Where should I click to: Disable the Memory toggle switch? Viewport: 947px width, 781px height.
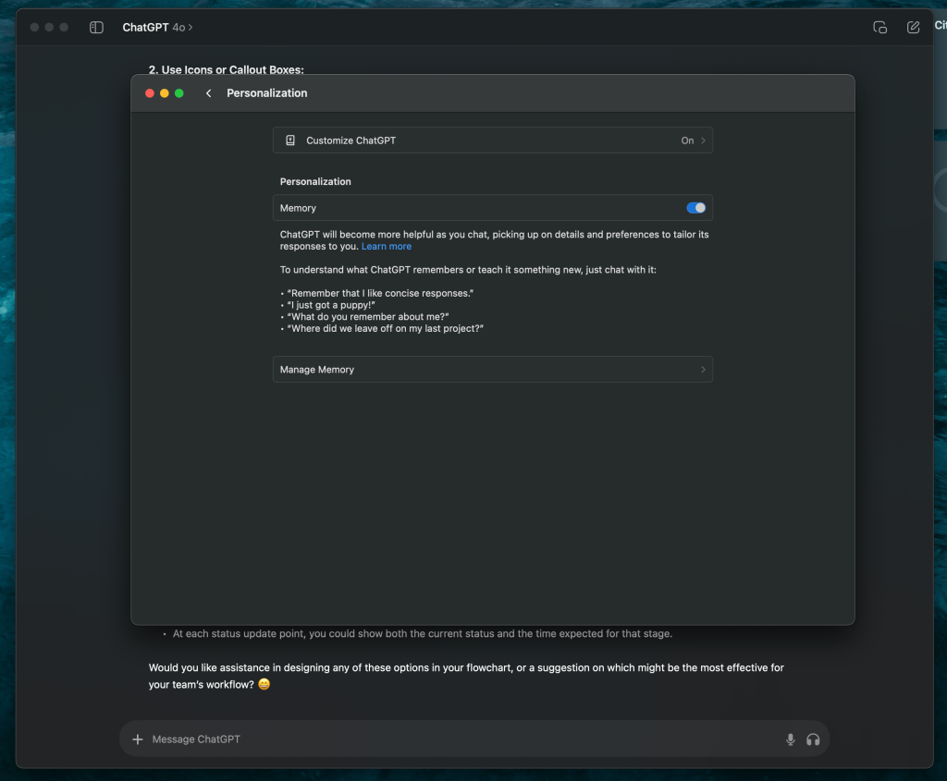[x=695, y=208]
